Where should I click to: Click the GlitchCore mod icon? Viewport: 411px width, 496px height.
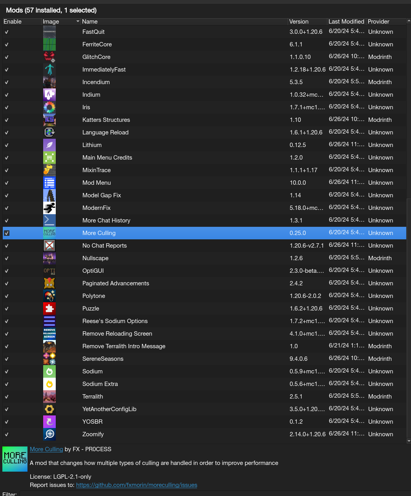pos(49,57)
